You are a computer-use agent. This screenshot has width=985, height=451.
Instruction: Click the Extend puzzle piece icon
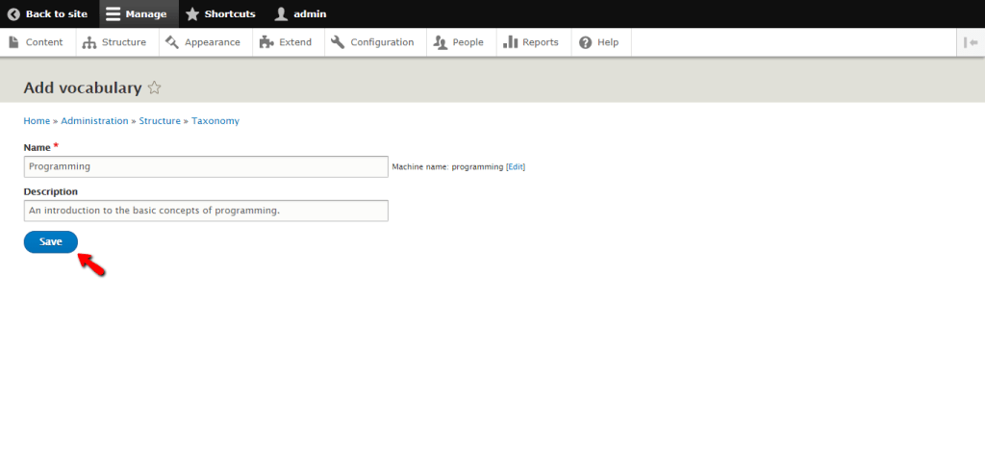point(266,42)
